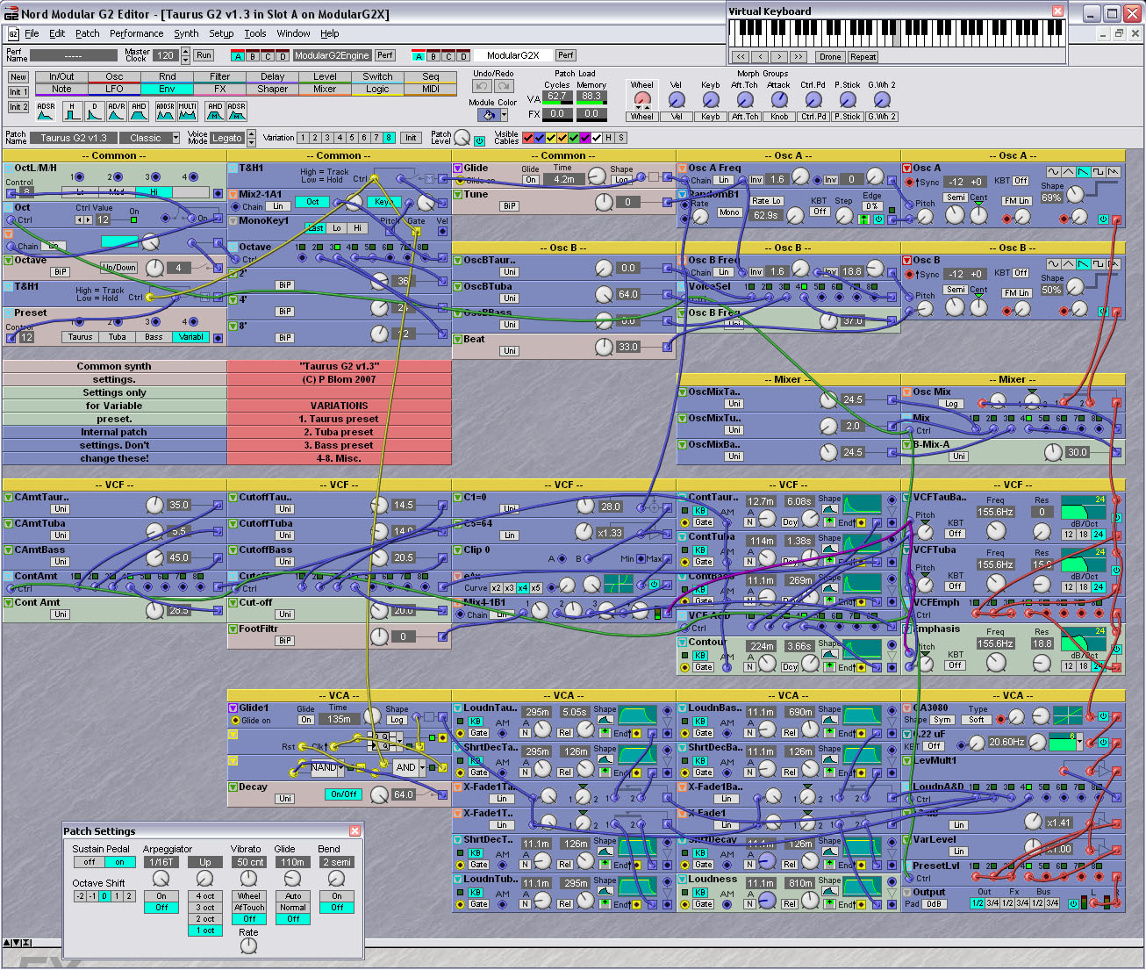
Task: Toggle the red visible cables checkbox
Action: pos(527,138)
